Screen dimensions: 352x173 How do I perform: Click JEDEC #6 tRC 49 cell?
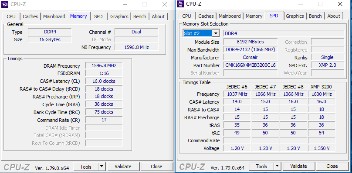[237, 133]
